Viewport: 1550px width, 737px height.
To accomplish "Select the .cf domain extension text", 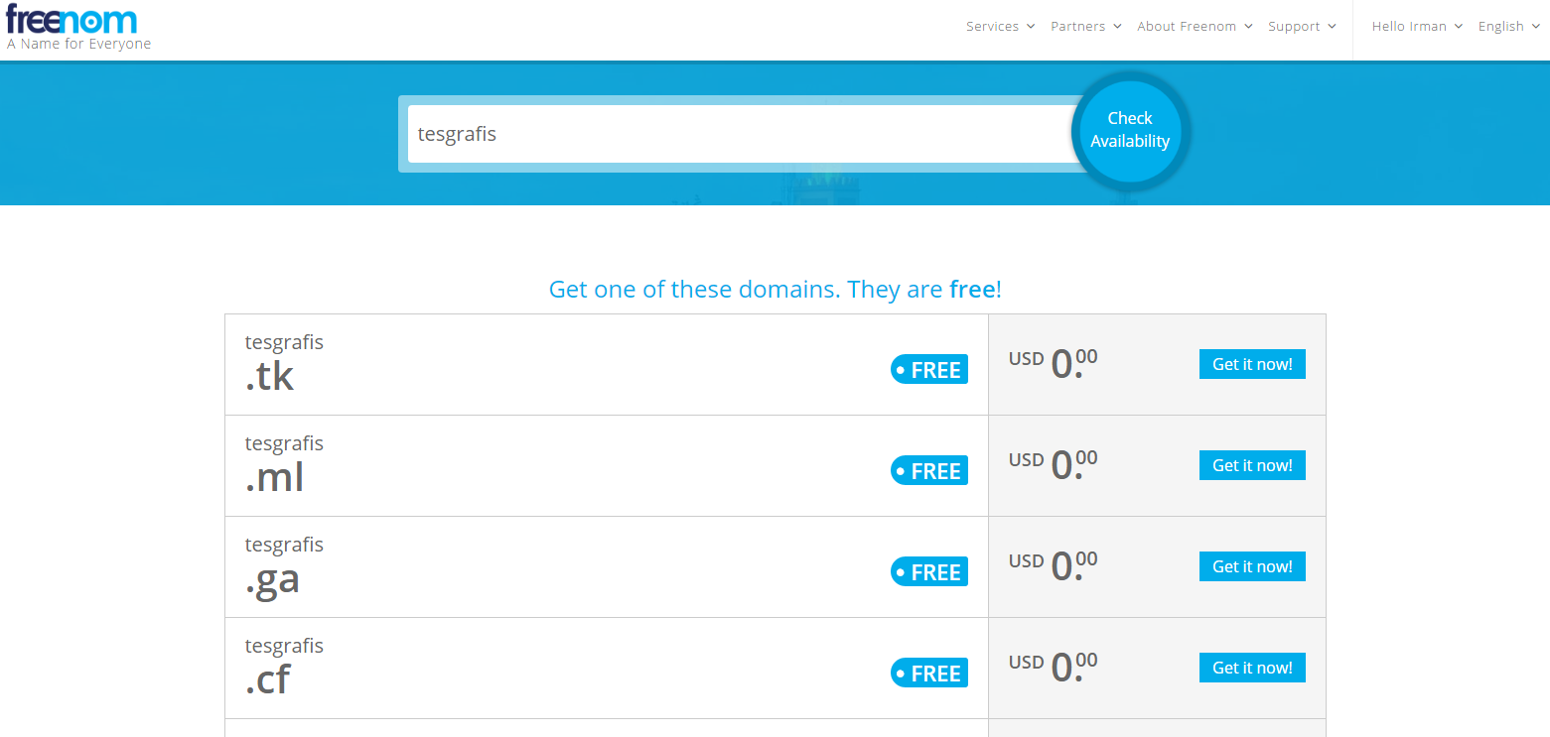I will [268, 679].
